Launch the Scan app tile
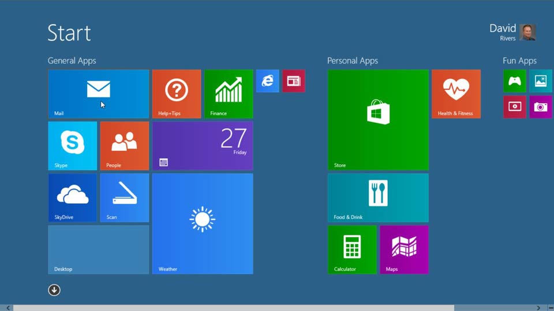This screenshot has width=554, height=311. 125,198
